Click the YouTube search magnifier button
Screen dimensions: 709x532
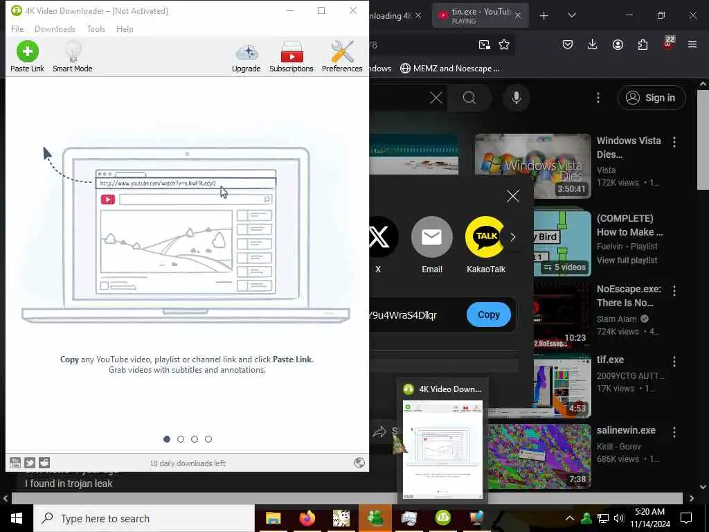469,98
